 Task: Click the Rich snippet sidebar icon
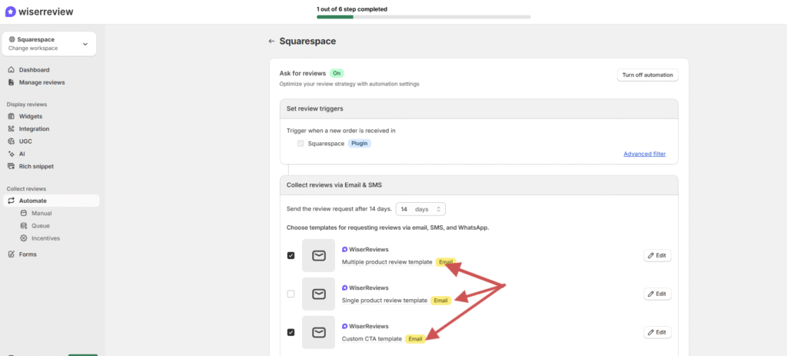click(x=11, y=166)
